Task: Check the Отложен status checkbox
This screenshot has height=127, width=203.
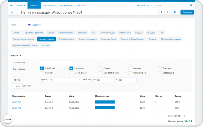Action: [x=42, y=73]
